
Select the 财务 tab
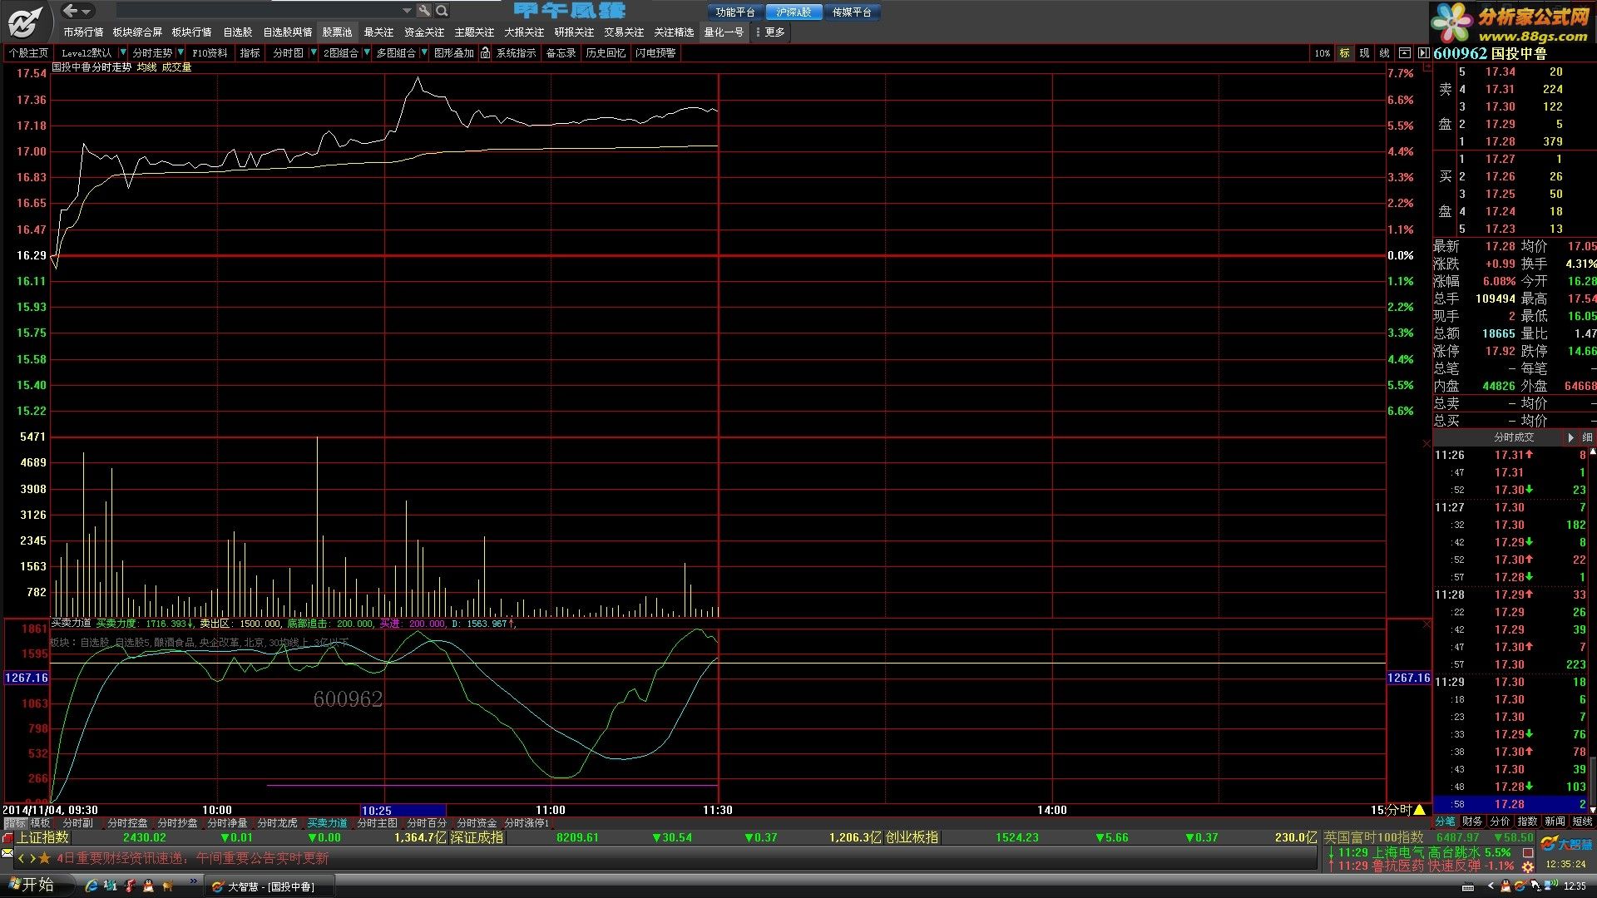coord(1472,822)
